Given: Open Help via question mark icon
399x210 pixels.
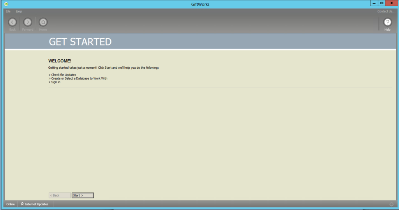Looking at the screenshot, I should [x=387, y=22].
